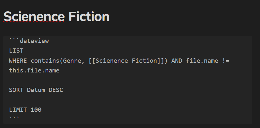Click the misspelled word Scienence in heading
260x128 pixels.
pos(34,17)
